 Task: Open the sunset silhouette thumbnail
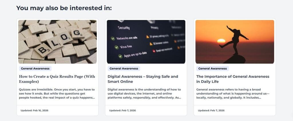pos(235,42)
